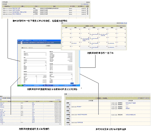
Task: Click the Windows Start button in the report screenshot
Action: (x=20, y=85)
